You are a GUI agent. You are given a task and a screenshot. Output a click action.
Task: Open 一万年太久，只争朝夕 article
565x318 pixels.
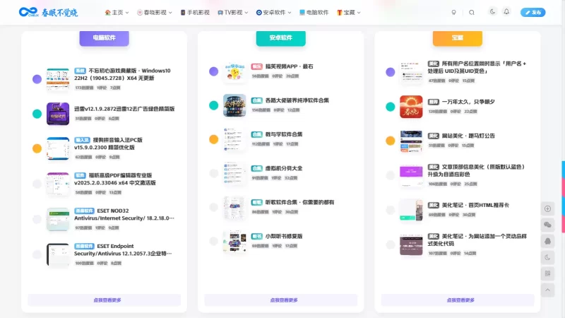(x=468, y=102)
